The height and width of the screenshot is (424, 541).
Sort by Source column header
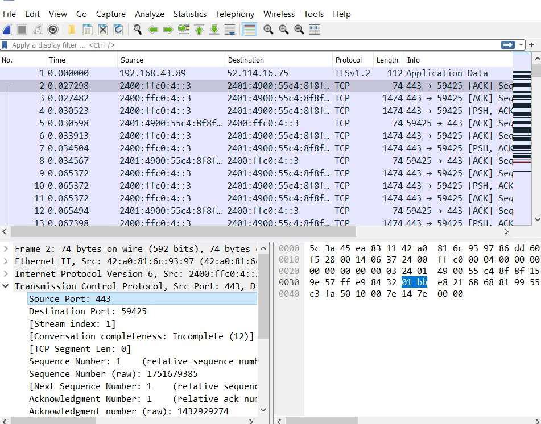(171, 60)
